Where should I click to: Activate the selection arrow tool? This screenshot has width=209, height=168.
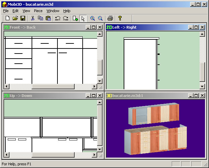(83, 19)
